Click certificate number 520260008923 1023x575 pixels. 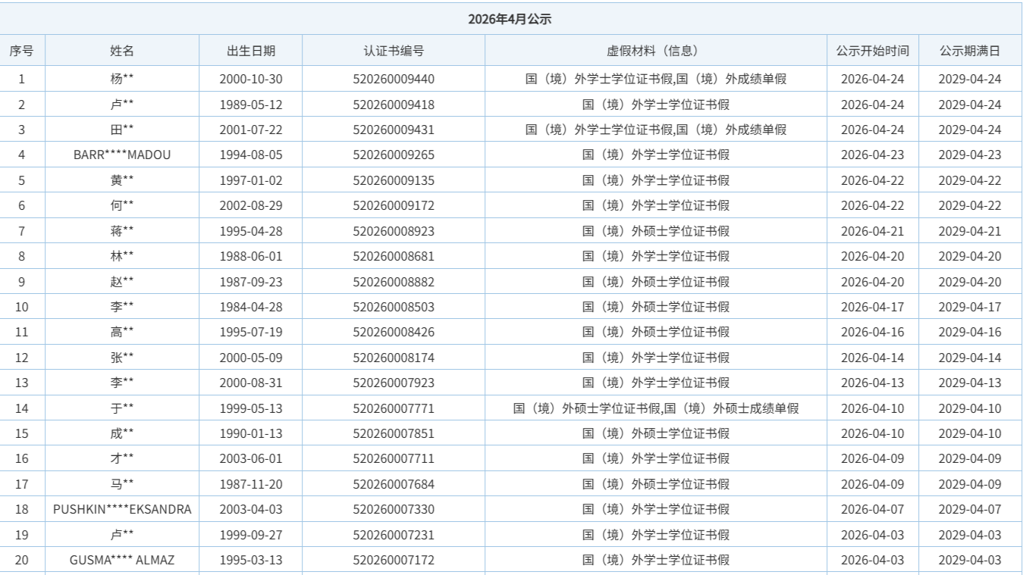click(x=394, y=231)
